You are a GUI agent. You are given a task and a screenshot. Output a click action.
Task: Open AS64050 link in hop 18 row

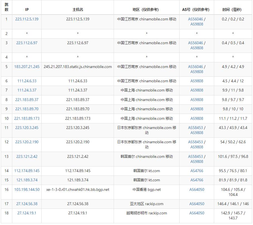[197, 213]
